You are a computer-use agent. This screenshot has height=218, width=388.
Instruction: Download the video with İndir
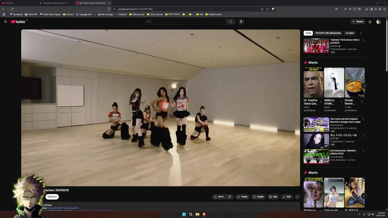(x=287, y=197)
